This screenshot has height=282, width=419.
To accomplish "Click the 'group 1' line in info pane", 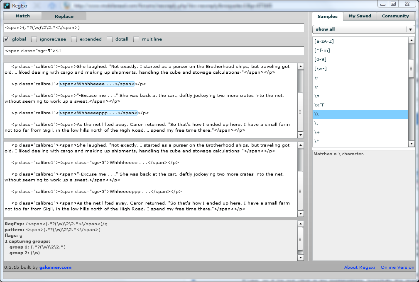I will point(37,247).
